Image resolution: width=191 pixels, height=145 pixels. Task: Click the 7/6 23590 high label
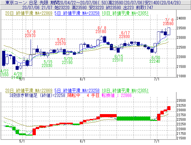pyautogui.click(x=168, y=22)
